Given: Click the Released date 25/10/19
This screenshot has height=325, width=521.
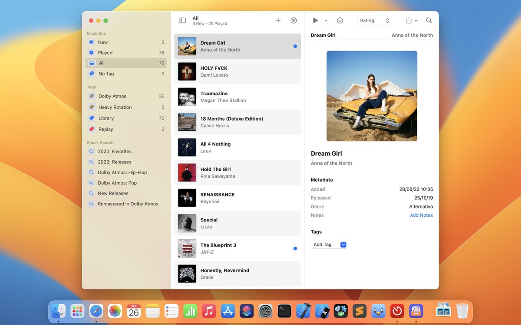Looking at the screenshot, I should pos(423,198).
